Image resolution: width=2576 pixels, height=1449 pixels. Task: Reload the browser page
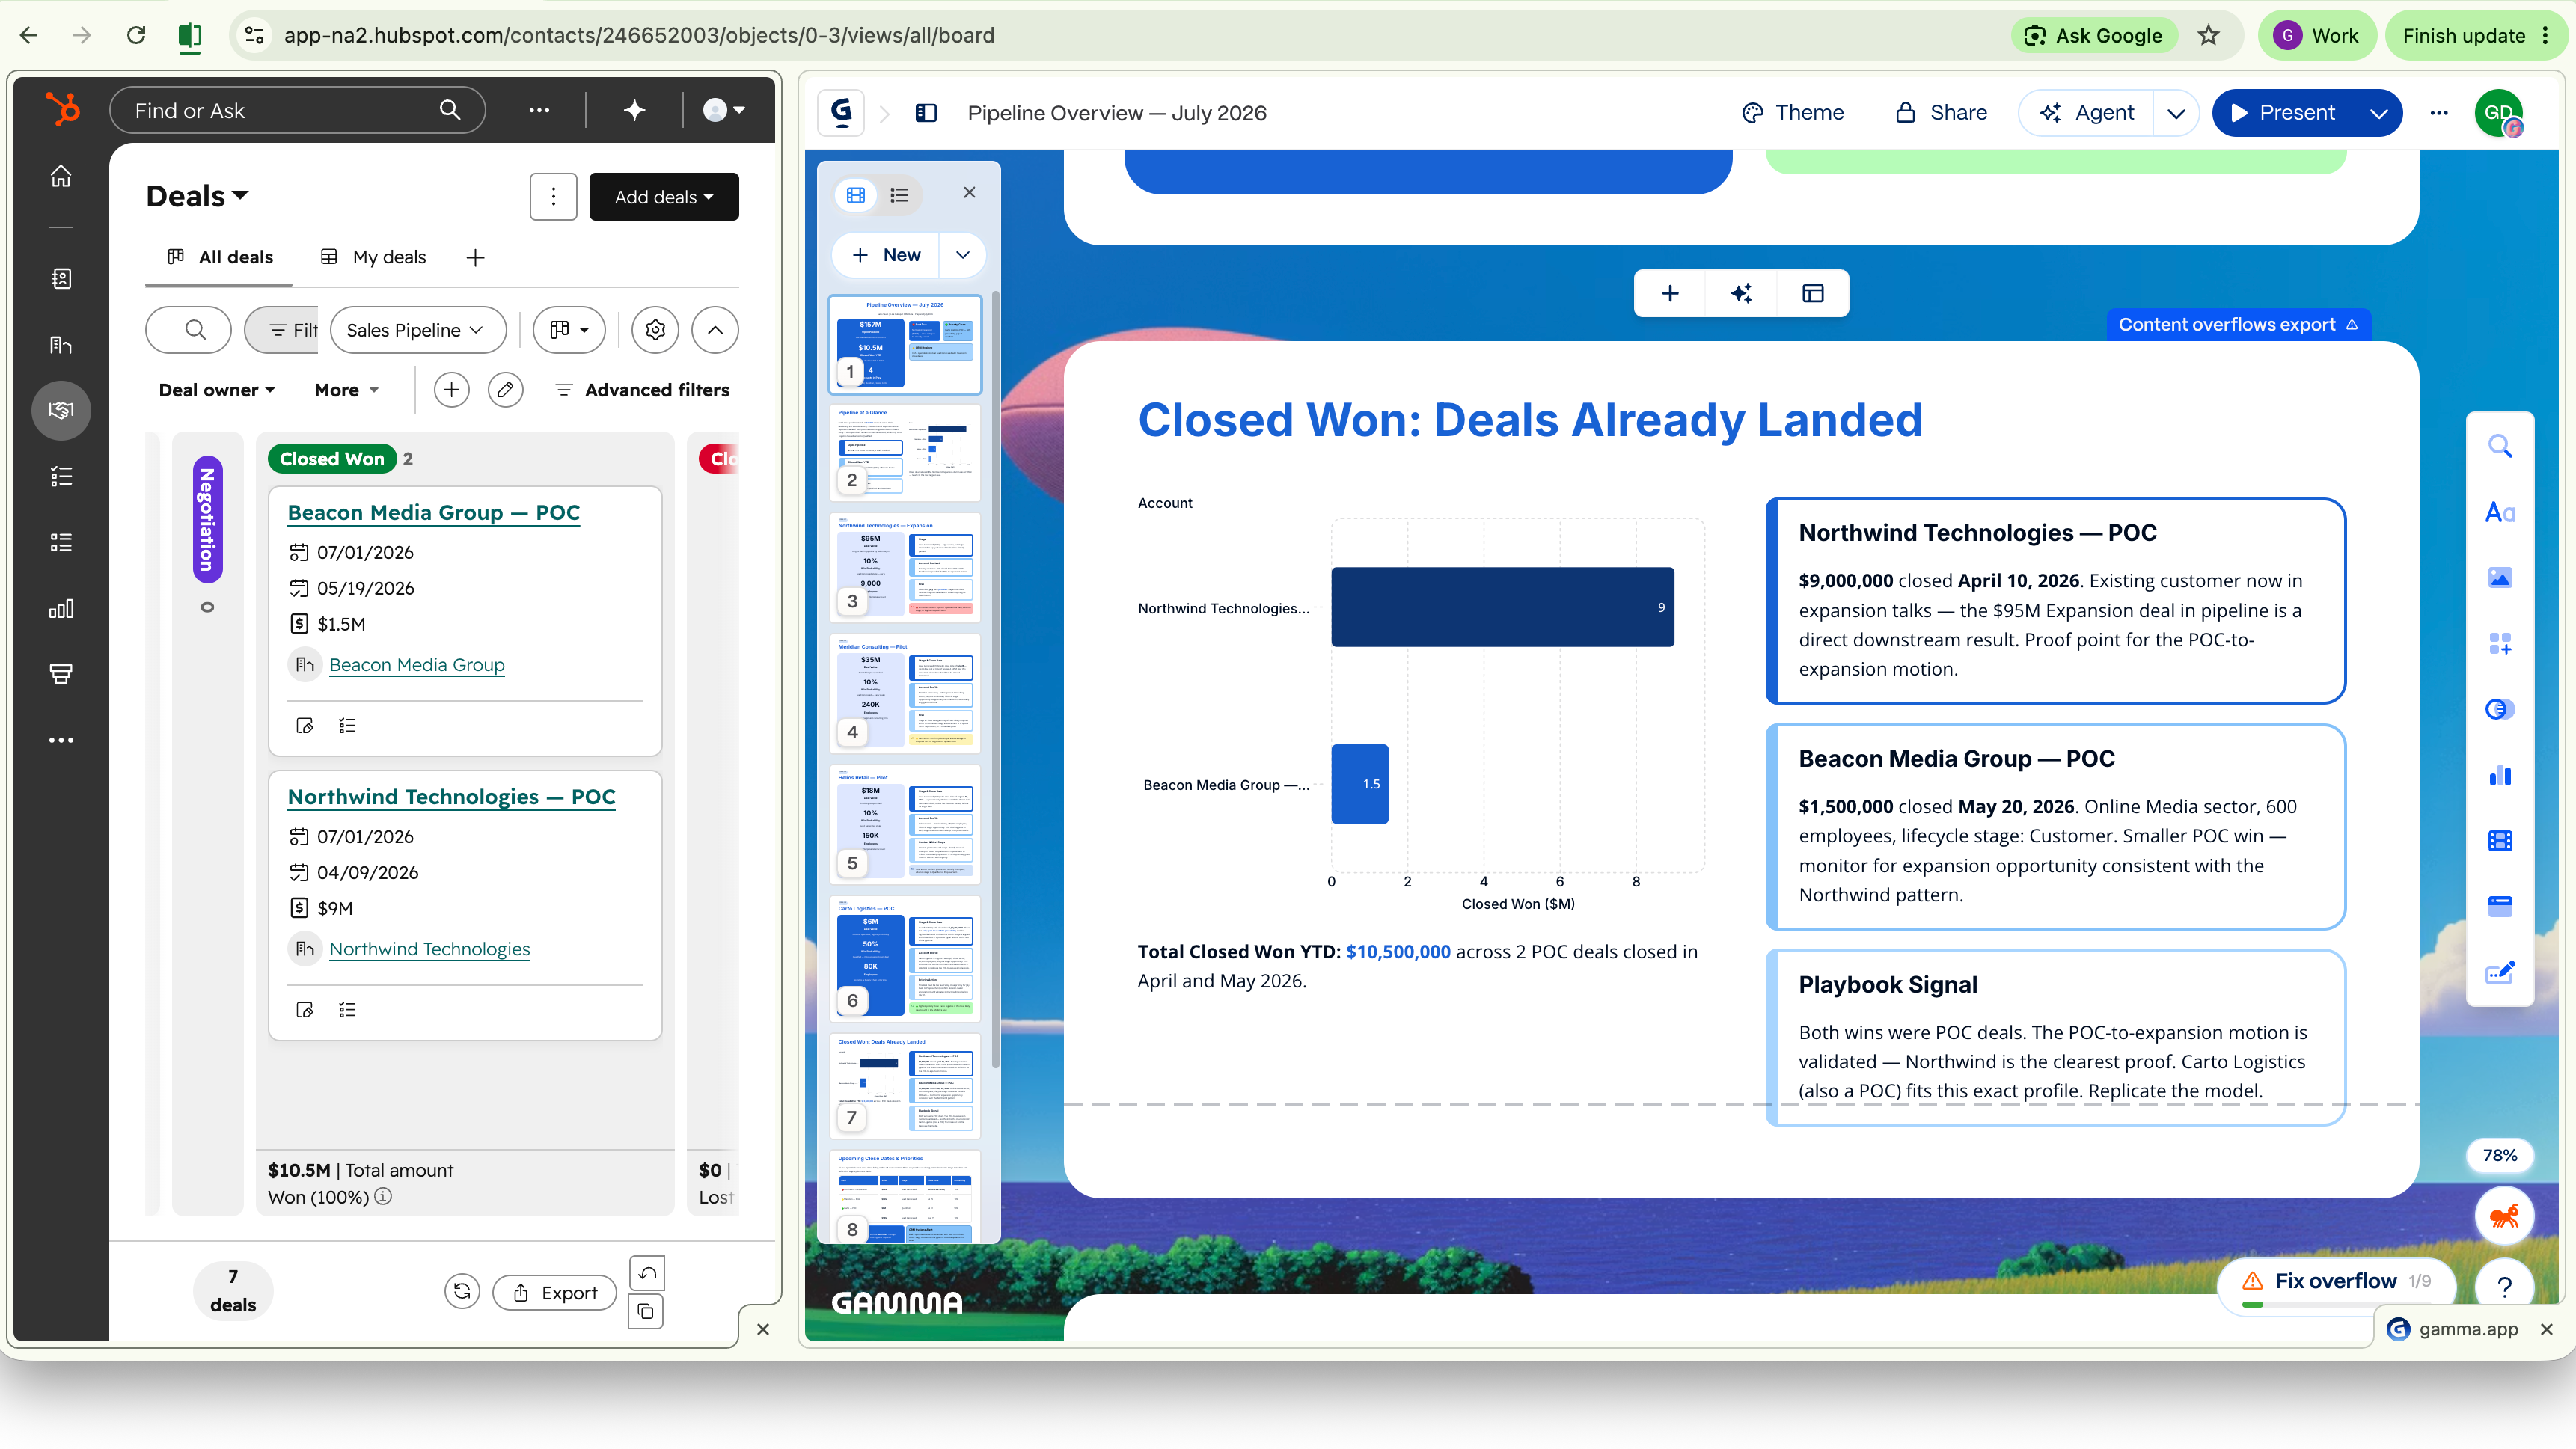coord(136,36)
